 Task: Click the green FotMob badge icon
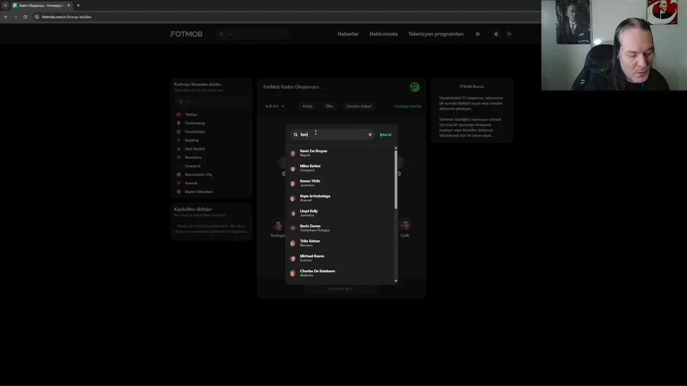pyautogui.click(x=414, y=87)
